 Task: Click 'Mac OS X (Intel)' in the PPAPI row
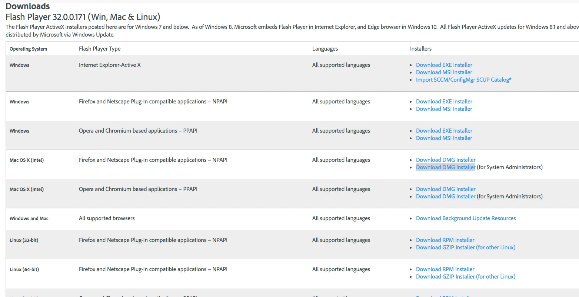[x=27, y=190]
